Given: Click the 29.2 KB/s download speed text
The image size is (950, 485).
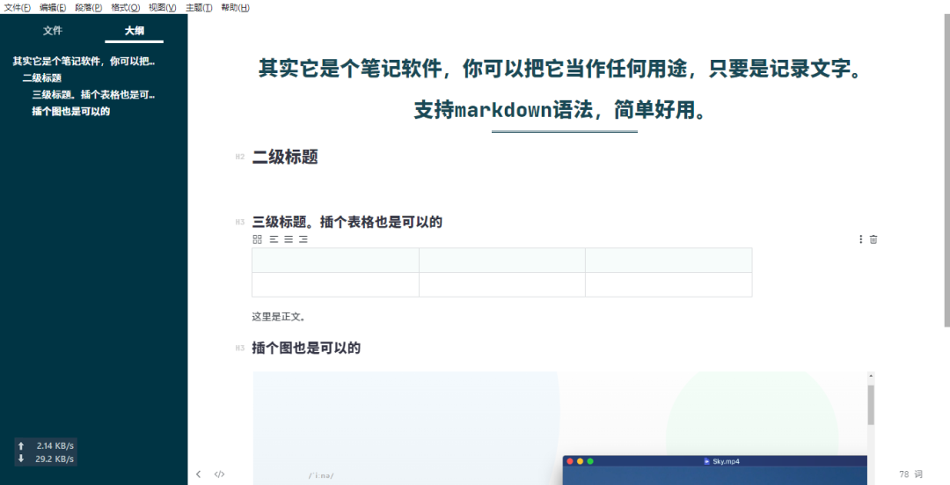Looking at the screenshot, I should [55, 459].
